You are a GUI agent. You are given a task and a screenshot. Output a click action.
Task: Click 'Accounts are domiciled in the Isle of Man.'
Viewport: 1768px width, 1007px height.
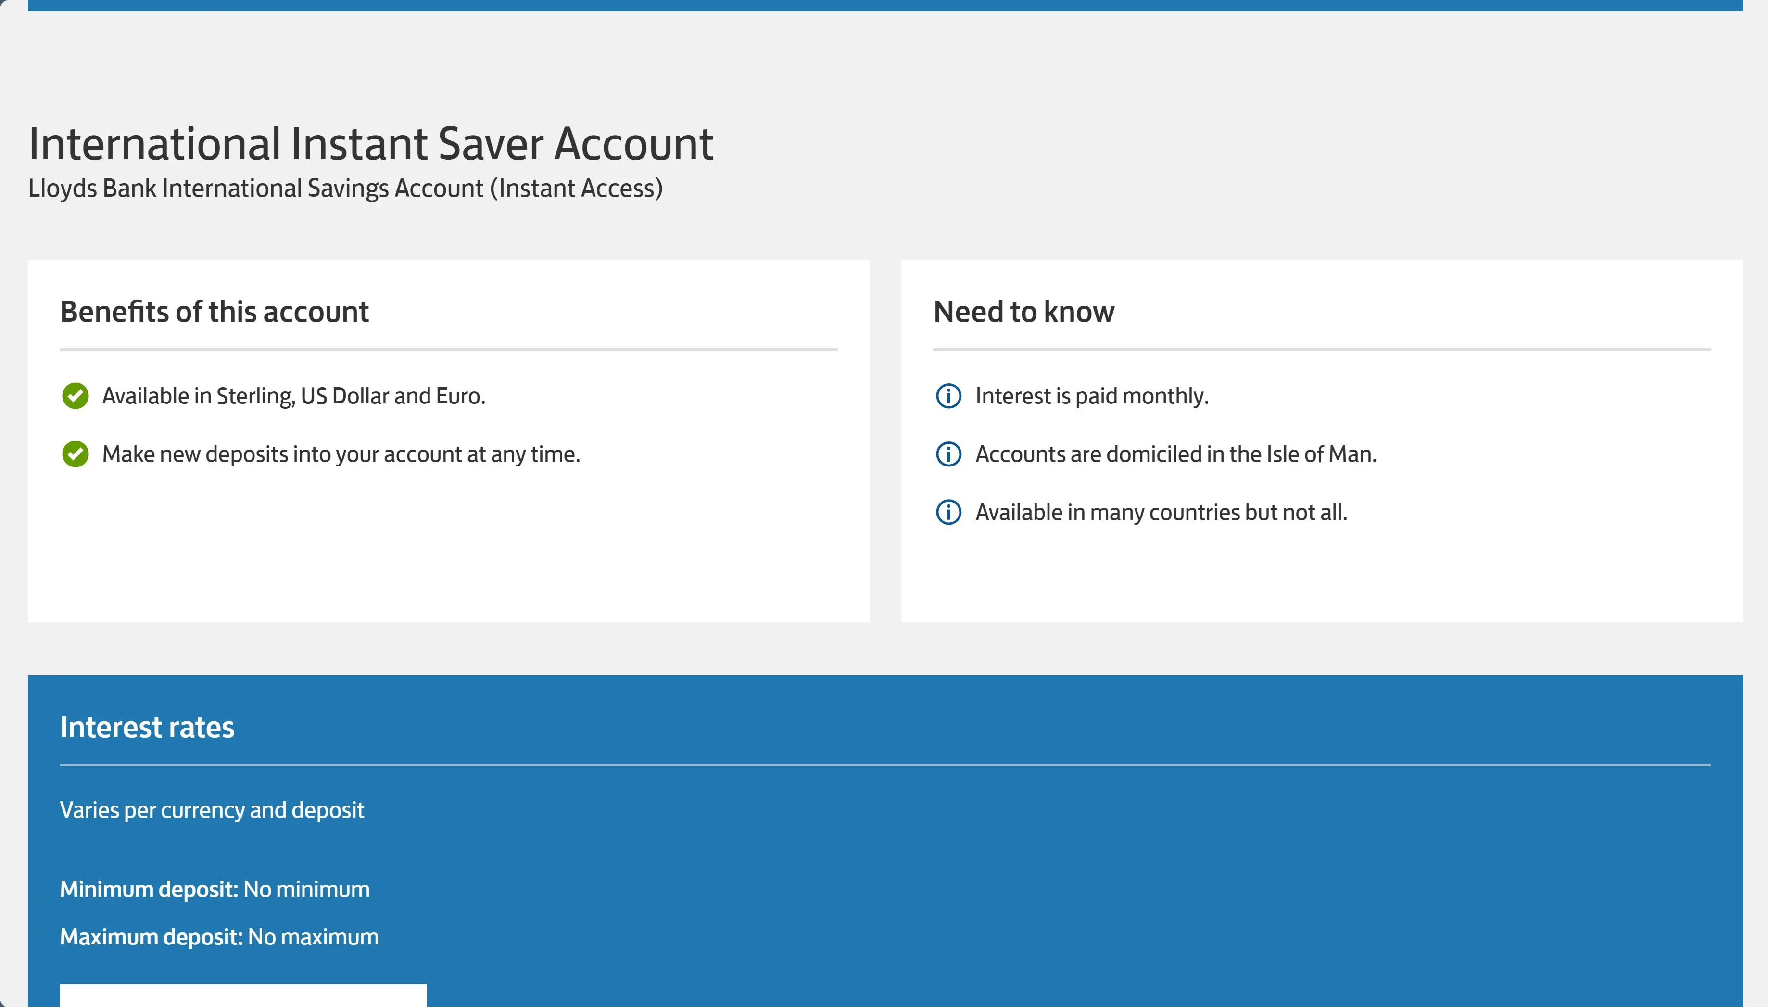point(1176,453)
